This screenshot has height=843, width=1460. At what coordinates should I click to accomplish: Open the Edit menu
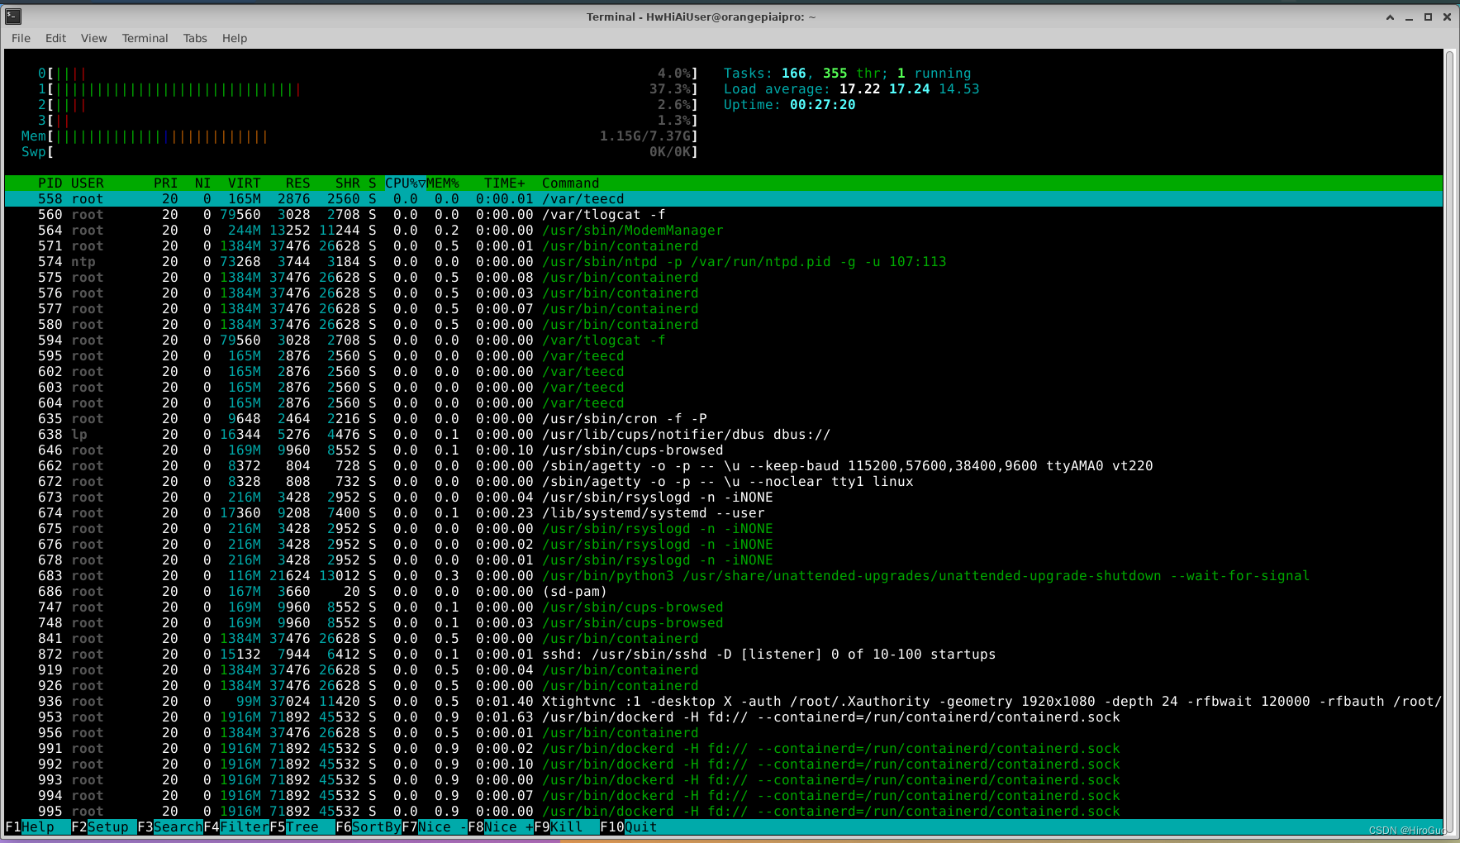click(x=55, y=38)
